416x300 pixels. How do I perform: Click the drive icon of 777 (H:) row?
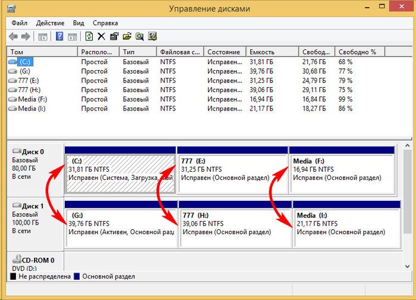click(12, 90)
